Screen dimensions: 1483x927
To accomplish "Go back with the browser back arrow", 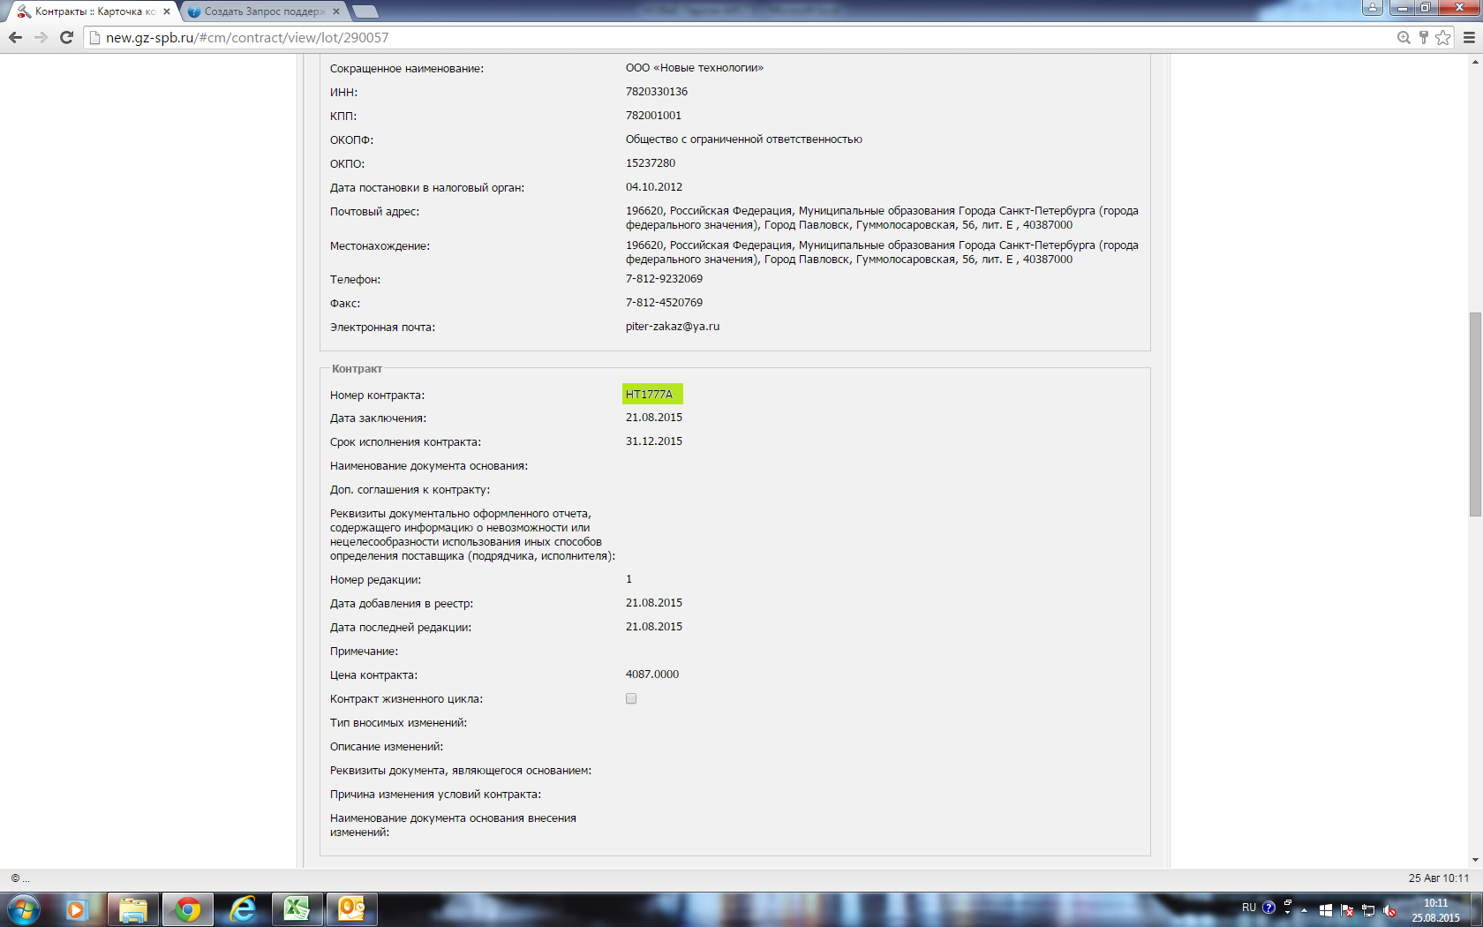I will point(15,37).
